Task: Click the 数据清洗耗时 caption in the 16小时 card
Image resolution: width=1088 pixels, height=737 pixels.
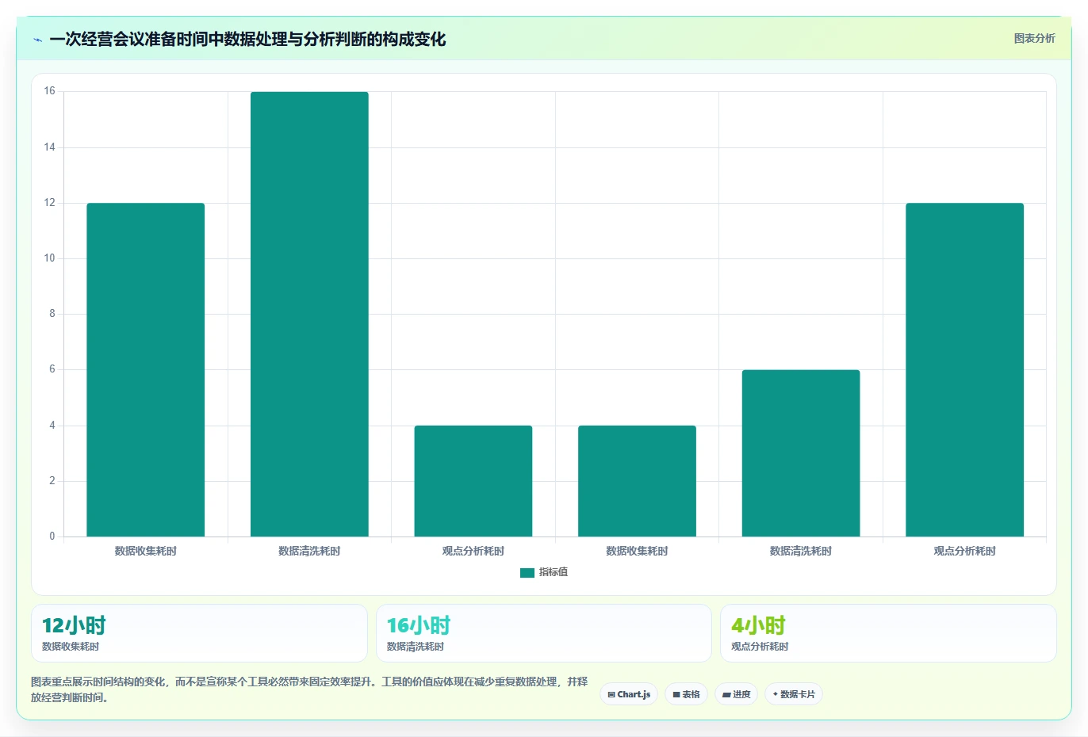Action: (x=416, y=647)
